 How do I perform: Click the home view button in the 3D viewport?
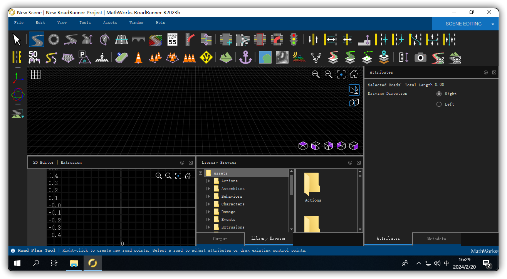click(x=354, y=74)
